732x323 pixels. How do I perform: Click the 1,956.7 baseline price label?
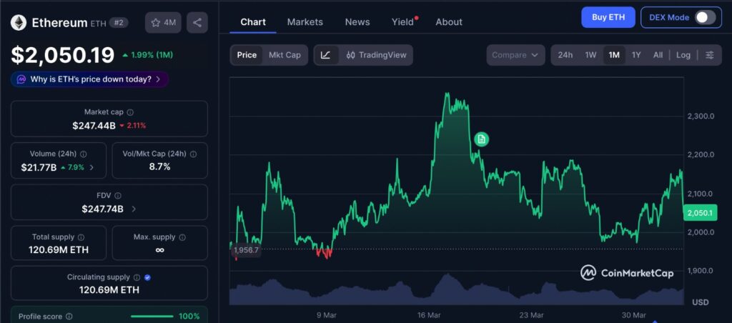[246, 250]
